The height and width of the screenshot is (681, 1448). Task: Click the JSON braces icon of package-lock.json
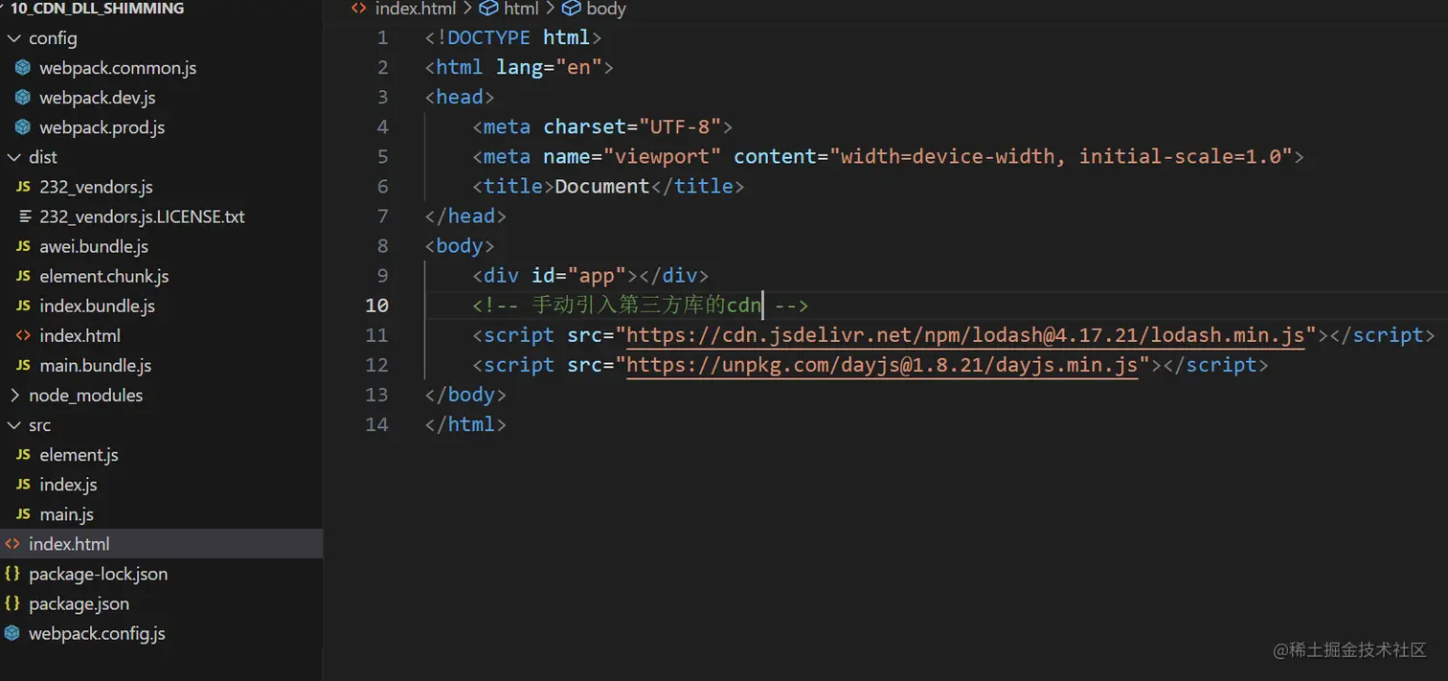(x=12, y=574)
